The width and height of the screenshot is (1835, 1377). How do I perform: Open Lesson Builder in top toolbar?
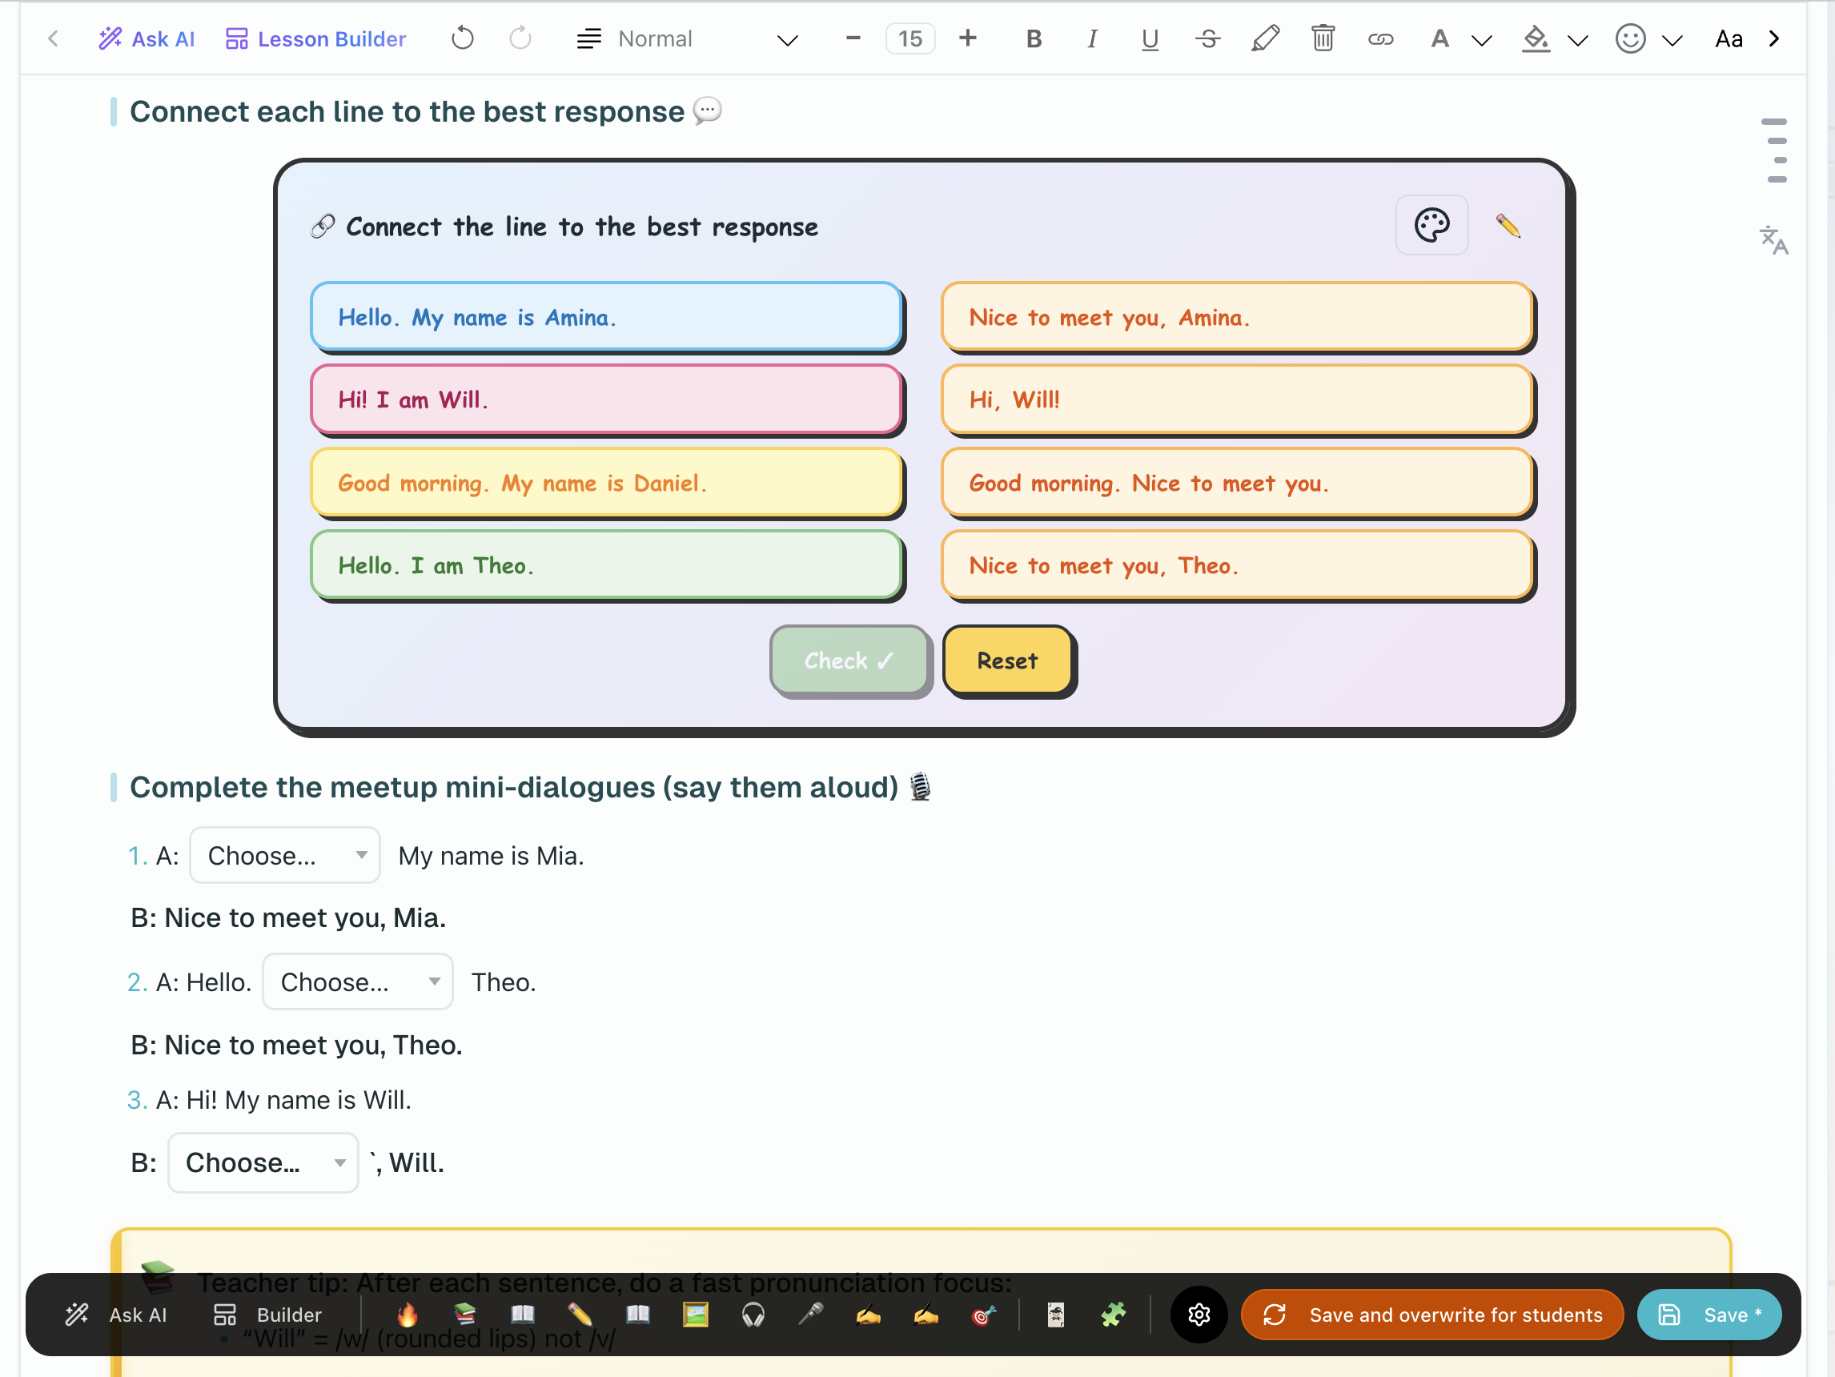click(315, 39)
